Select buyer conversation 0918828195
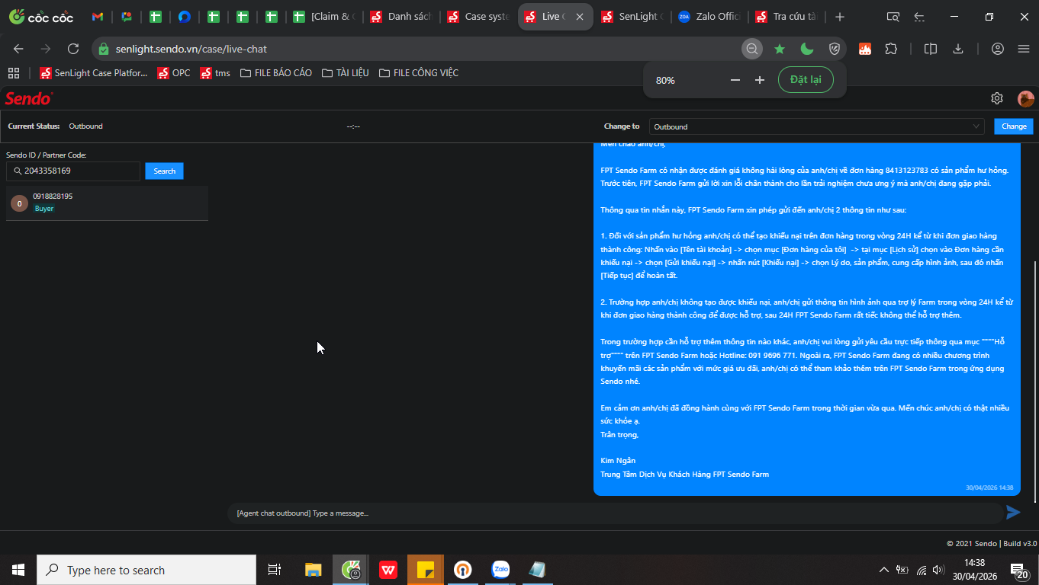 click(107, 203)
